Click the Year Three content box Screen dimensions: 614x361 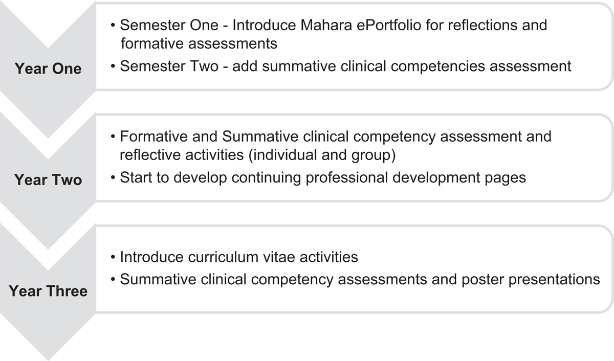click(354, 269)
